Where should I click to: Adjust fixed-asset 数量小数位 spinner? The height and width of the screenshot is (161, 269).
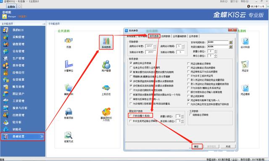[182, 116]
